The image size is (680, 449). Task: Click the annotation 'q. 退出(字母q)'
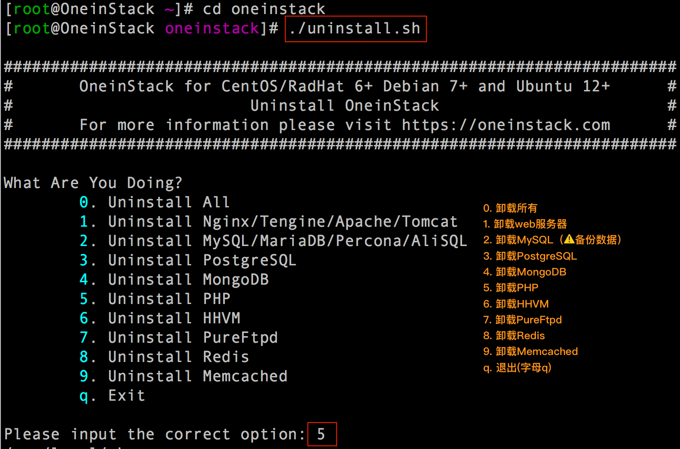517,368
